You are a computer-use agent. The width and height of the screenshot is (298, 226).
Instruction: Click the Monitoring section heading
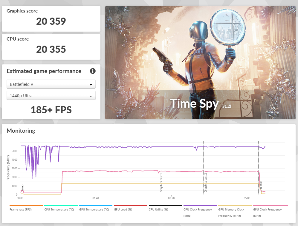pyautogui.click(x=21, y=131)
